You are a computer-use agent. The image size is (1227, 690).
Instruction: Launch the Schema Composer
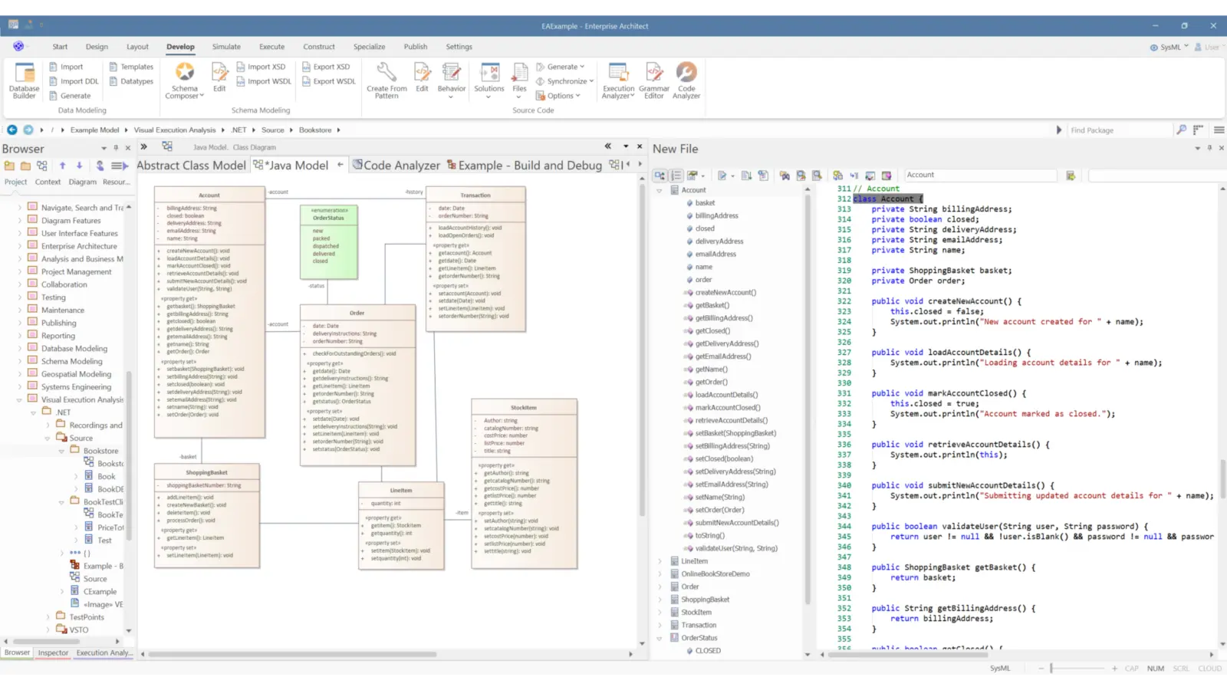click(184, 80)
